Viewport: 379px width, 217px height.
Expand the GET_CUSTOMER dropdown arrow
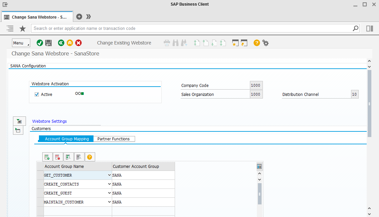(x=109, y=175)
